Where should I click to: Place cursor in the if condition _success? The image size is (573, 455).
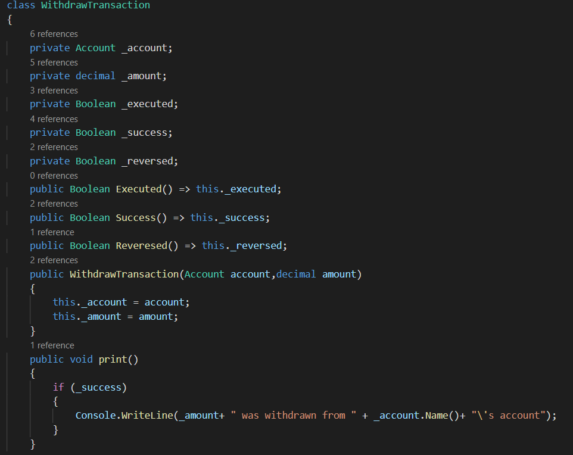(98, 387)
